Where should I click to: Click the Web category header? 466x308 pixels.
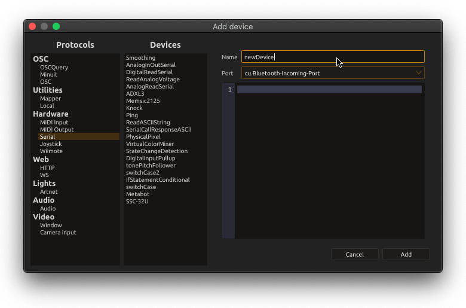point(41,159)
